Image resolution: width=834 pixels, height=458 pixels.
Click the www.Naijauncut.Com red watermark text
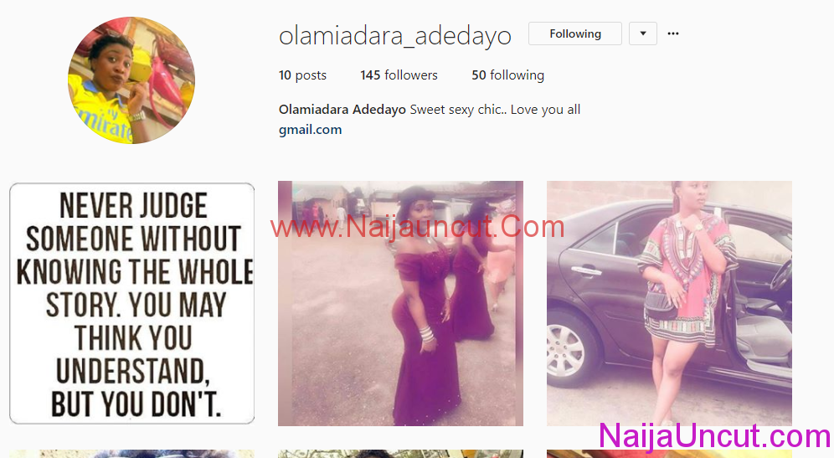417,227
